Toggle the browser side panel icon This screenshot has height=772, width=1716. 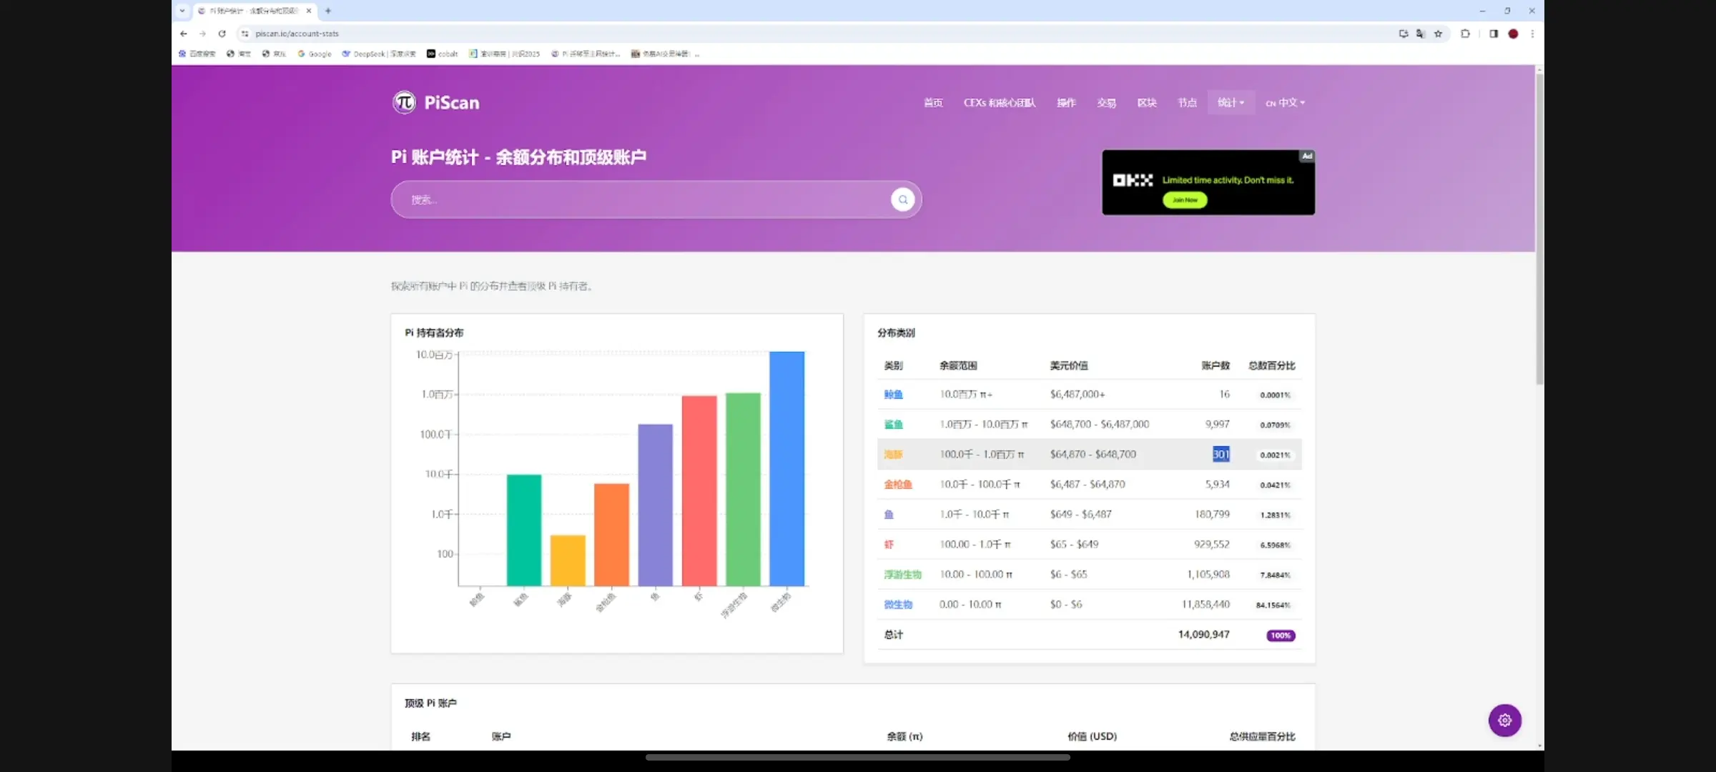[1494, 34]
